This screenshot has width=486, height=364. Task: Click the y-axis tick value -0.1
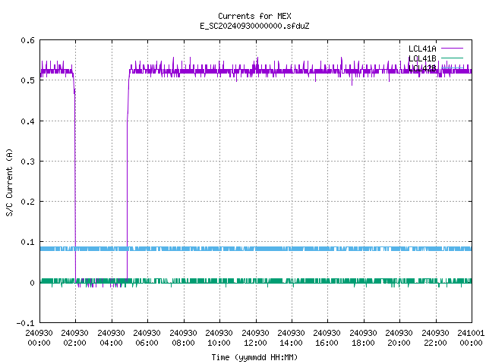click(x=25, y=323)
